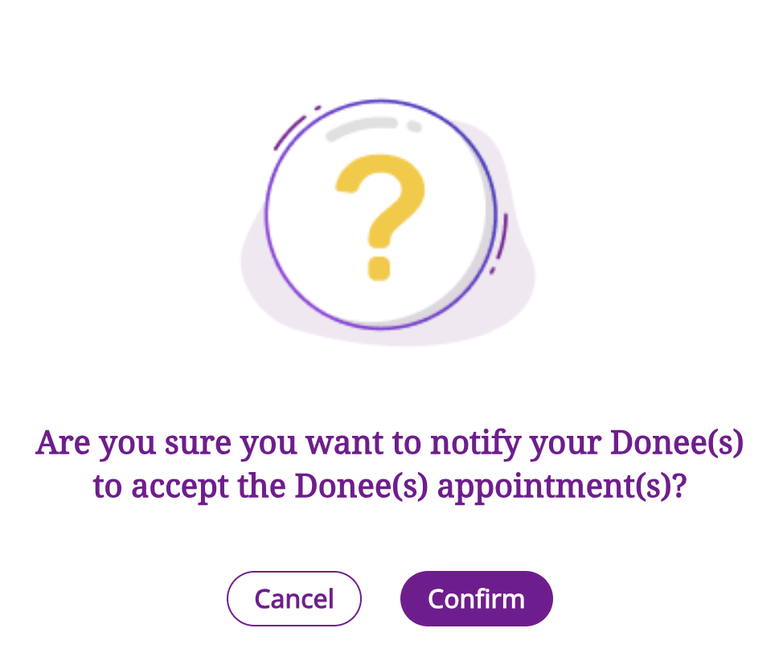Click the dot of the question mark
Viewport: 779px width, 661px height.
(379, 268)
